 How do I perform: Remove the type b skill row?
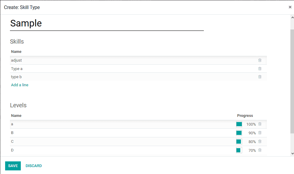click(260, 77)
